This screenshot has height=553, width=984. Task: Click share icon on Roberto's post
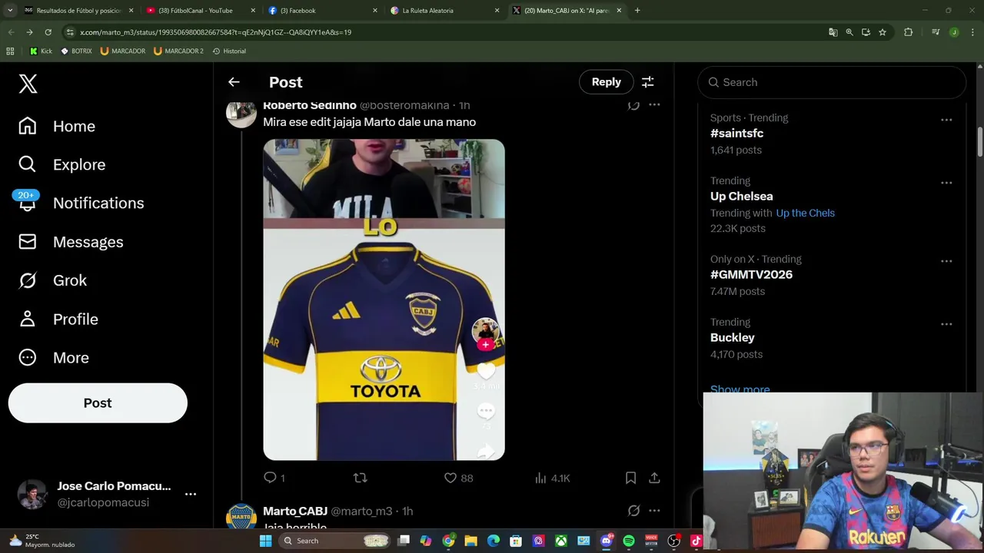coord(654,478)
